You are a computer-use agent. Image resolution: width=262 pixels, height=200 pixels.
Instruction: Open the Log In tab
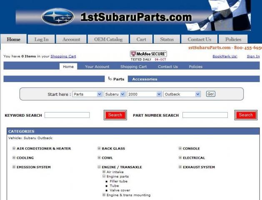[41, 40]
